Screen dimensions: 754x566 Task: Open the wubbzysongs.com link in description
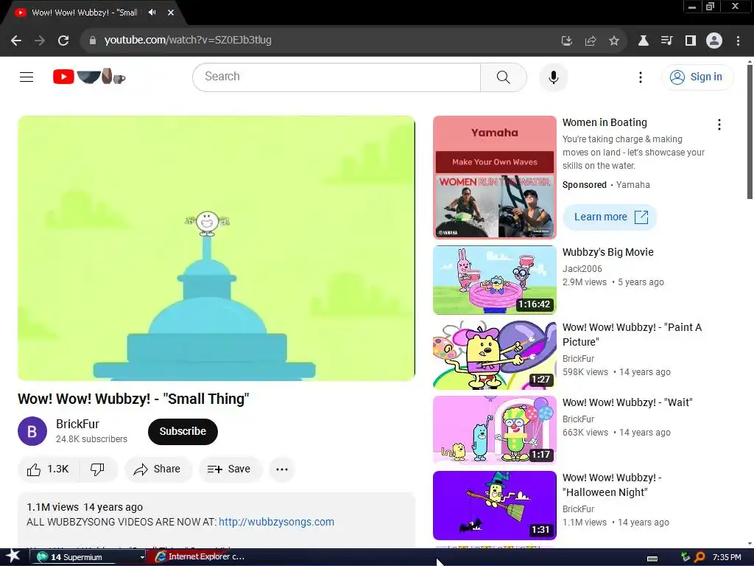tap(277, 522)
